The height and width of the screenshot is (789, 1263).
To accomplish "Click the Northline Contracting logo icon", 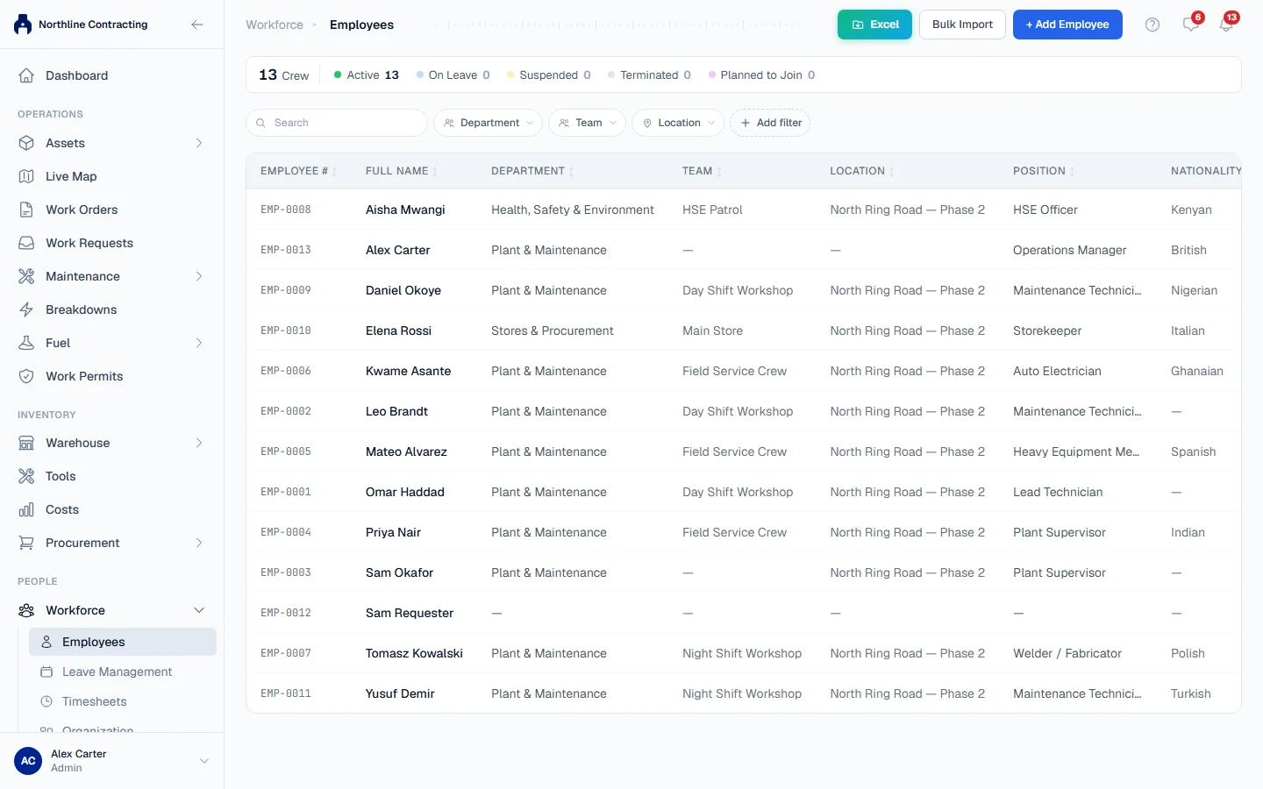I will click(x=23, y=25).
